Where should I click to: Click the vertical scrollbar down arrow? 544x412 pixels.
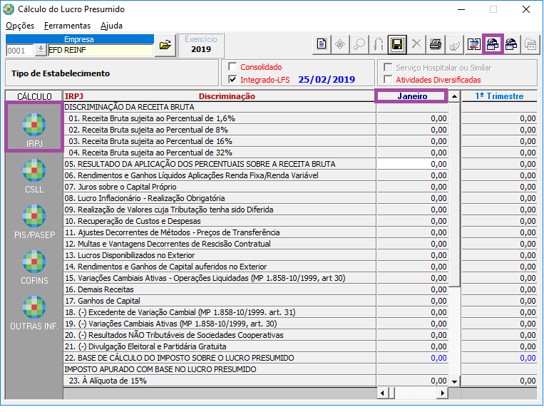454,381
